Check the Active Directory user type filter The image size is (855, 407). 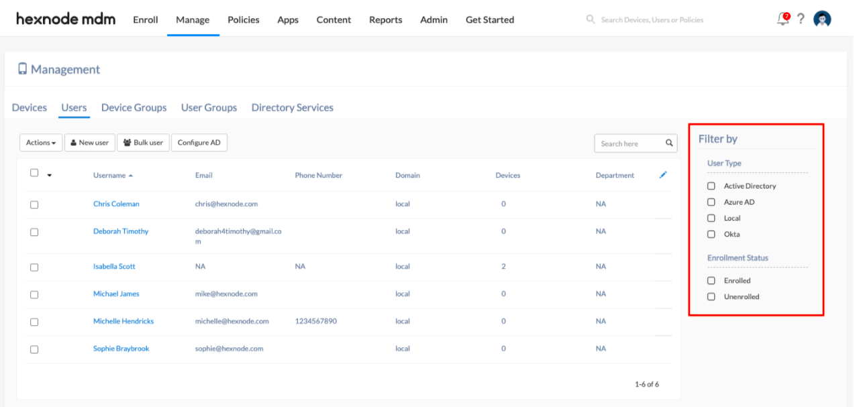711,186
